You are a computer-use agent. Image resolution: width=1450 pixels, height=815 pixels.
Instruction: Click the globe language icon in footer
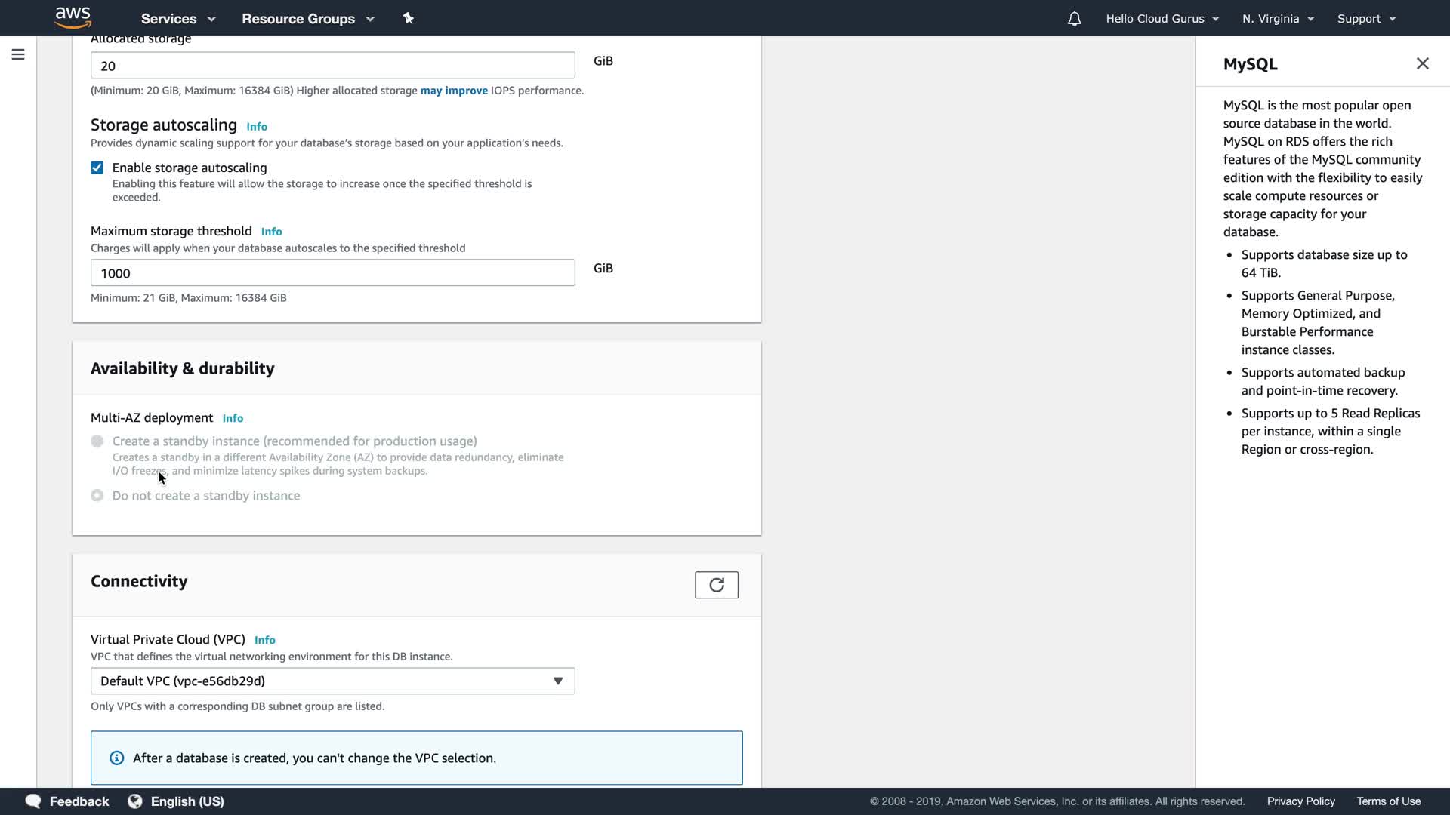[135, 801]
